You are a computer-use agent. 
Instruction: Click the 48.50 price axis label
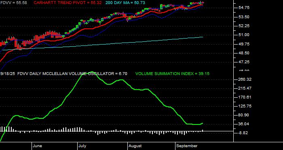[x=244, y=53]
